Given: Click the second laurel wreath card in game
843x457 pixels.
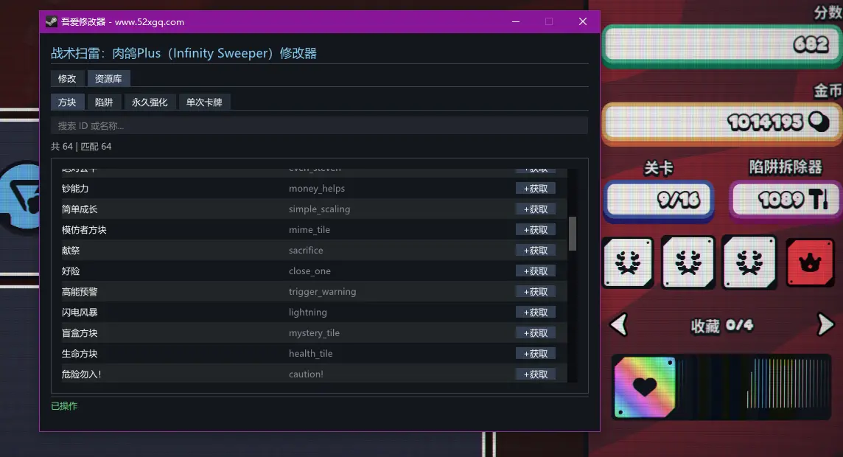Looking at the screenshot, I should click(x=688, y=262).
